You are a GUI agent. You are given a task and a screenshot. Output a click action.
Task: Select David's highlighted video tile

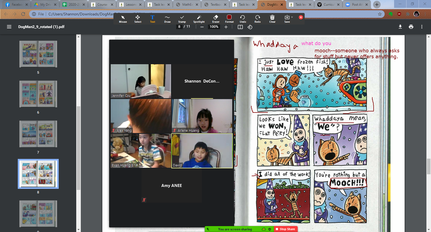(202, 151)
